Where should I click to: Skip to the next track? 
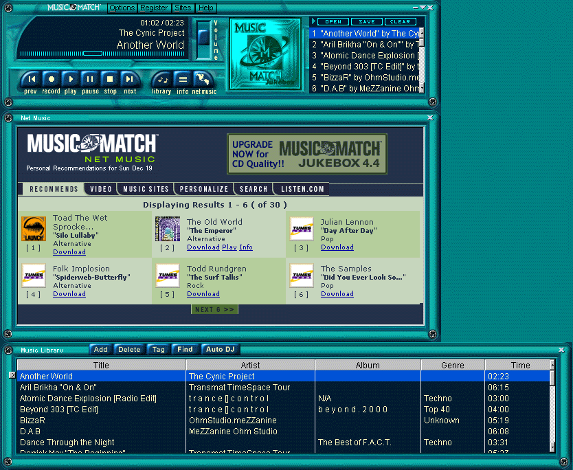[x=129, y=79]
